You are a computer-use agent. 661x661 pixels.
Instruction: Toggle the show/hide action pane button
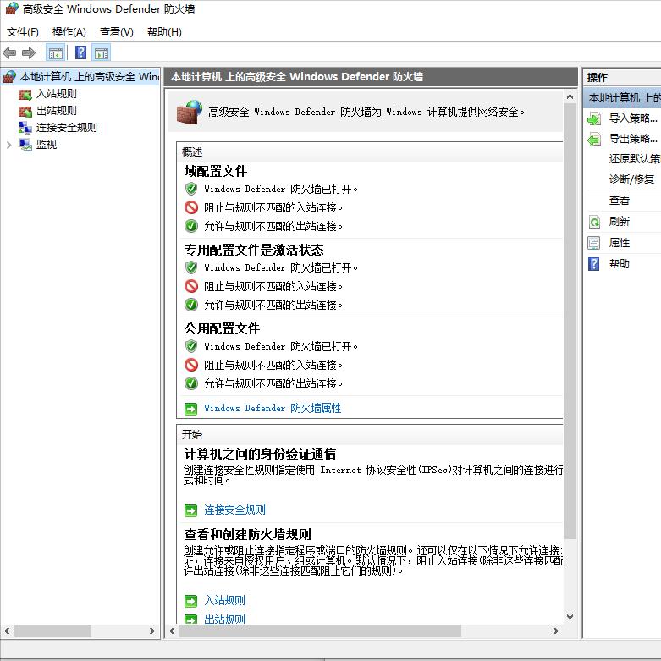click(x=102, y=53)
